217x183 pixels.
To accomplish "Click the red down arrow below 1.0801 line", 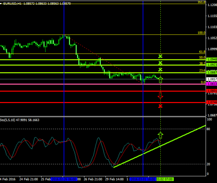I will (x=160, y=95).
